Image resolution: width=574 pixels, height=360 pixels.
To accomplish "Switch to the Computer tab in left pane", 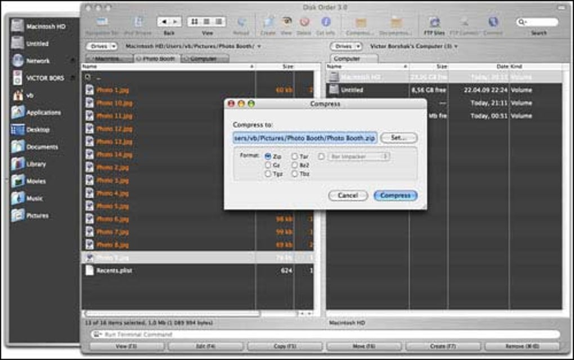I will (205, 59).
